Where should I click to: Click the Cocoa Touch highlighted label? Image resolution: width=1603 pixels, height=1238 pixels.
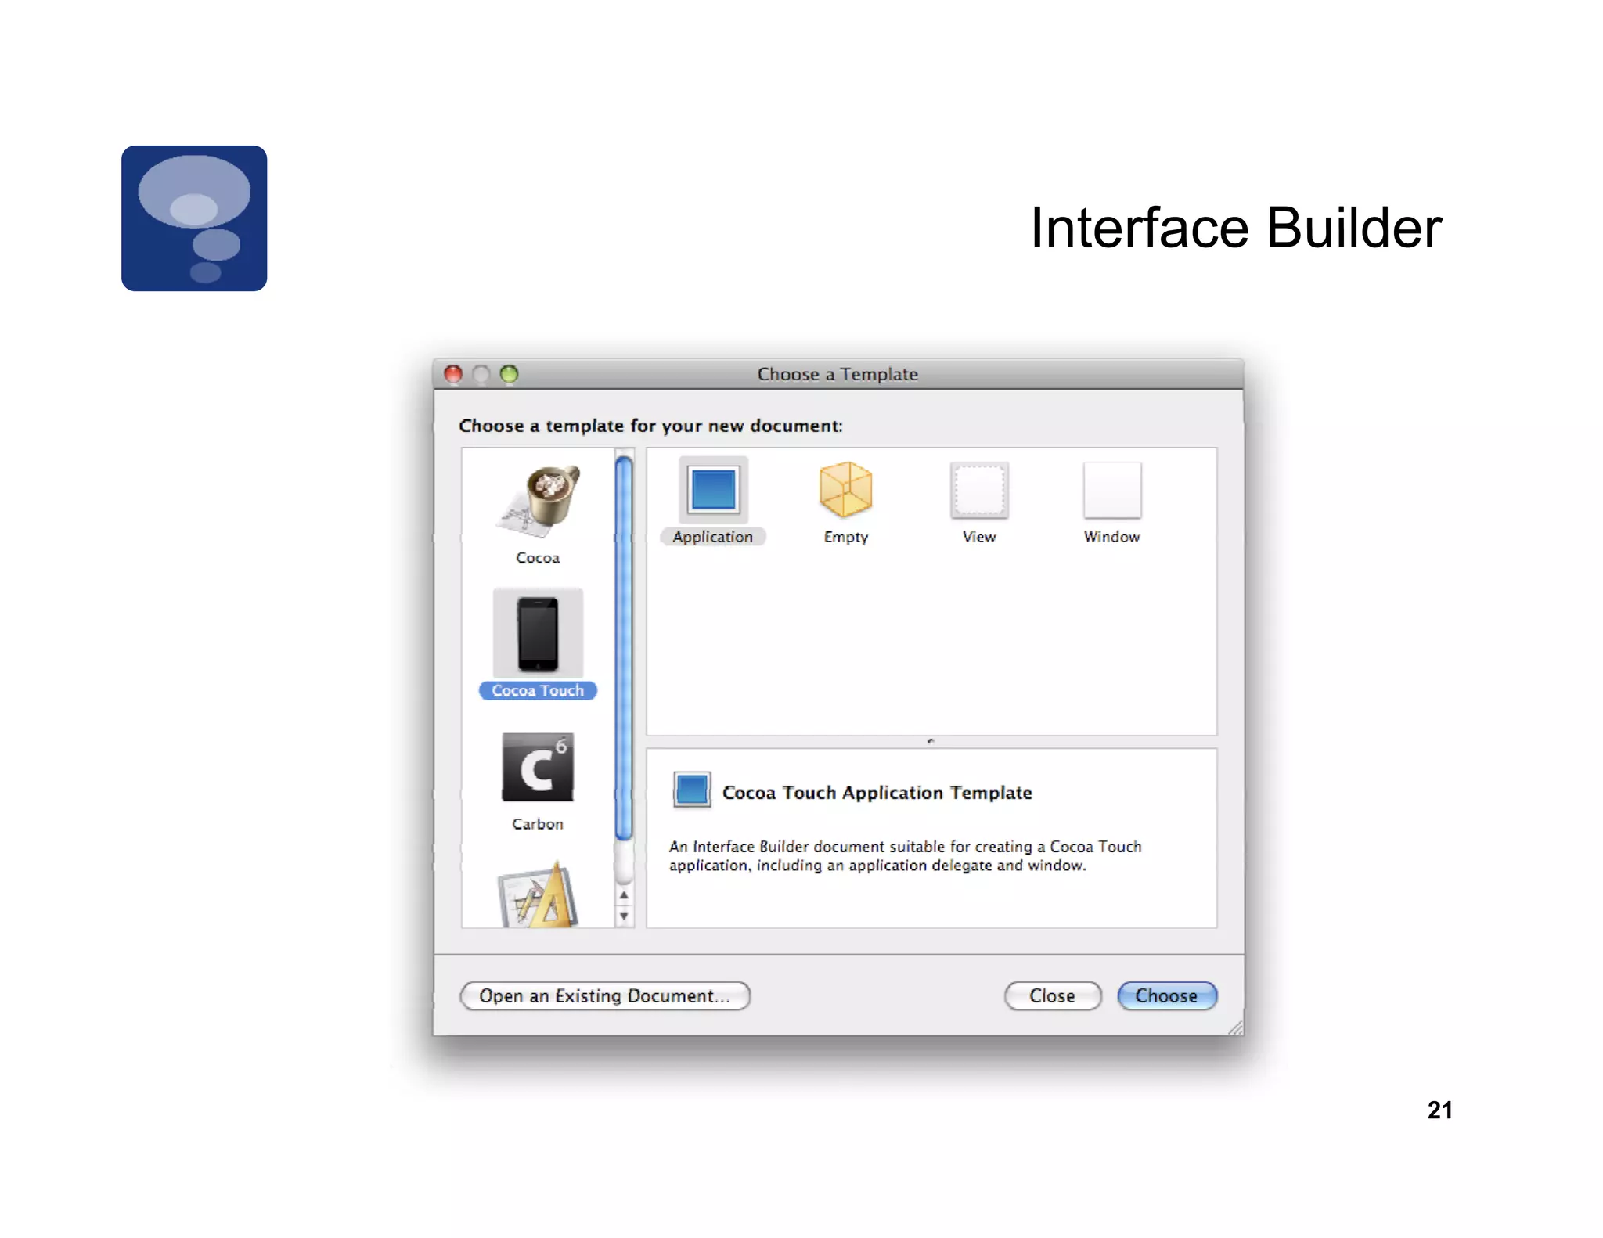[x=538, y=691]
